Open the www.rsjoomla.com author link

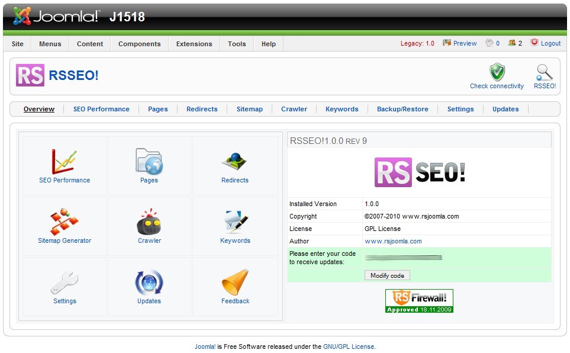coord(393,241)
